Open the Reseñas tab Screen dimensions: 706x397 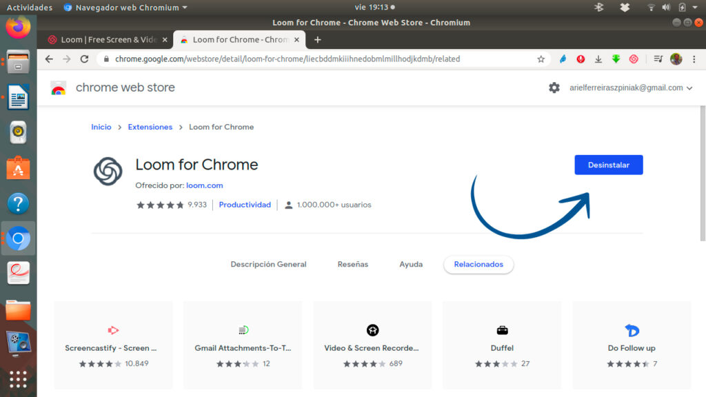coord(353,264)
